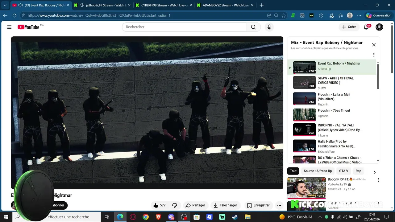
Task: Launch Google Chrome from the taskbar
Action: point(146,217)
